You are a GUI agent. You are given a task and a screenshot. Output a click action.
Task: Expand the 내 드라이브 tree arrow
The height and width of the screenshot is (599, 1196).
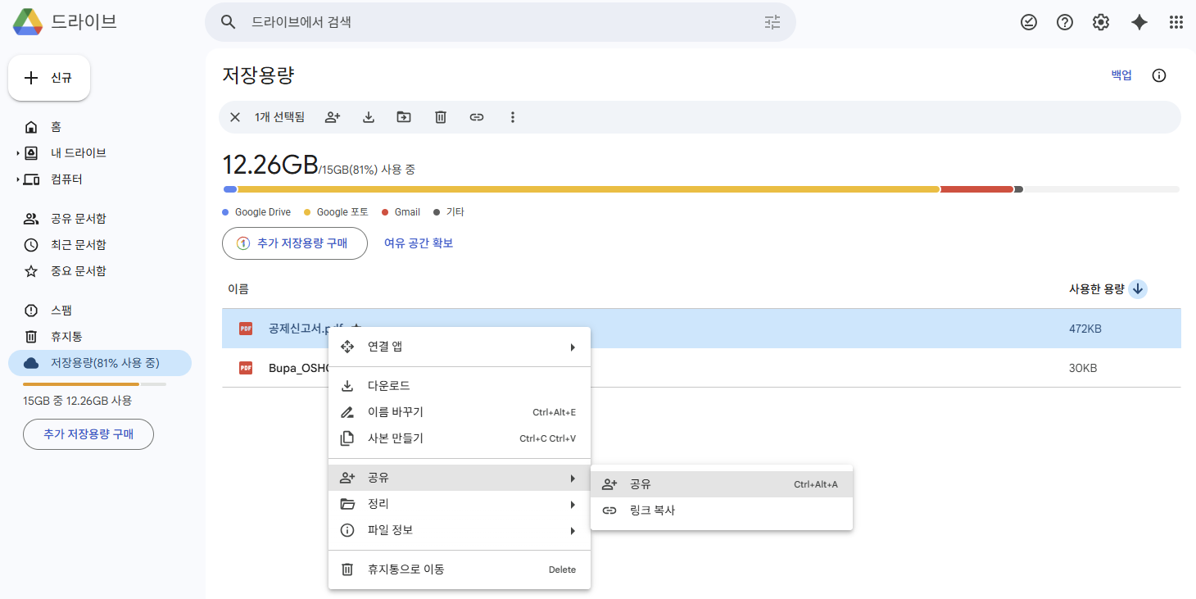click(x=17, y=153)
